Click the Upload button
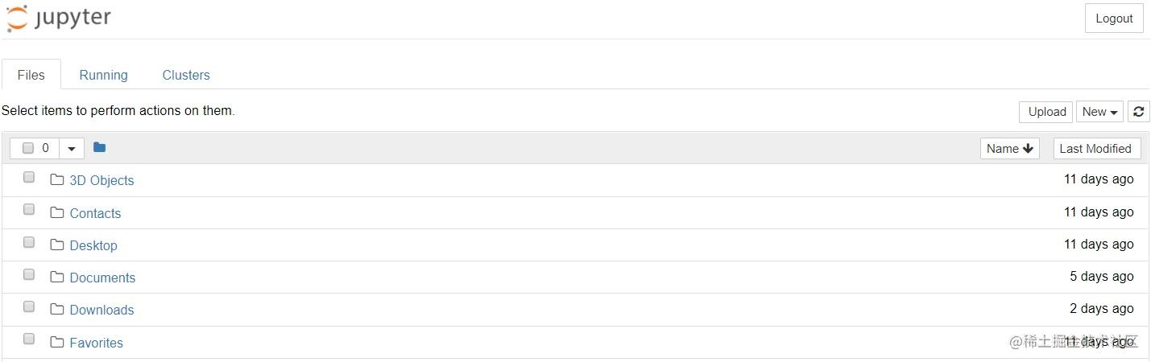 tap(1047, 112)
